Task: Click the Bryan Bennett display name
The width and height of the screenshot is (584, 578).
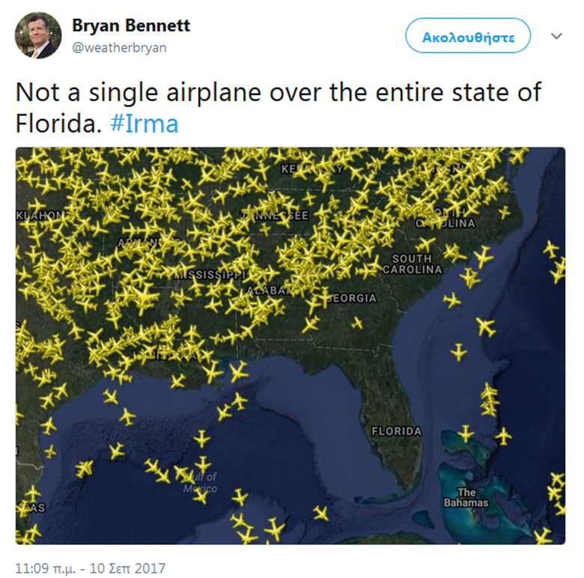Action: [131, 25]
